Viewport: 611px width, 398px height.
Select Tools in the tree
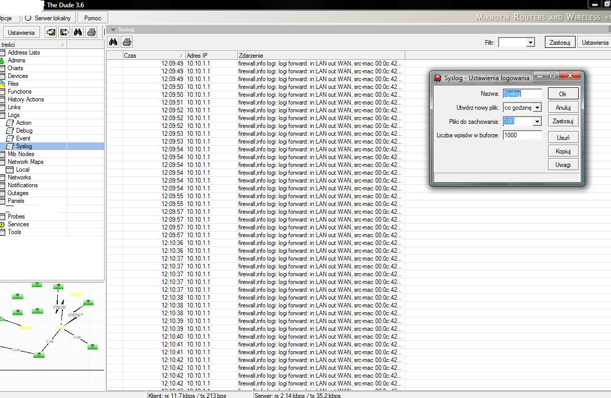click(x=15, y=232)
